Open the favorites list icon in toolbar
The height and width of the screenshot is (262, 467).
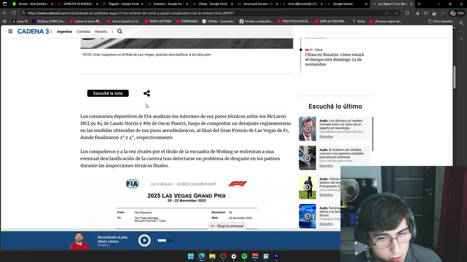tap(425, 13)
